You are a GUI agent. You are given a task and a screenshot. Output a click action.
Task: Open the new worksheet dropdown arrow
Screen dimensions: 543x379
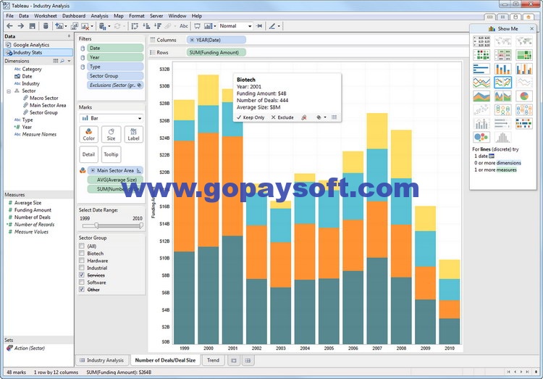pyautogui.click(x=66, y=26)
